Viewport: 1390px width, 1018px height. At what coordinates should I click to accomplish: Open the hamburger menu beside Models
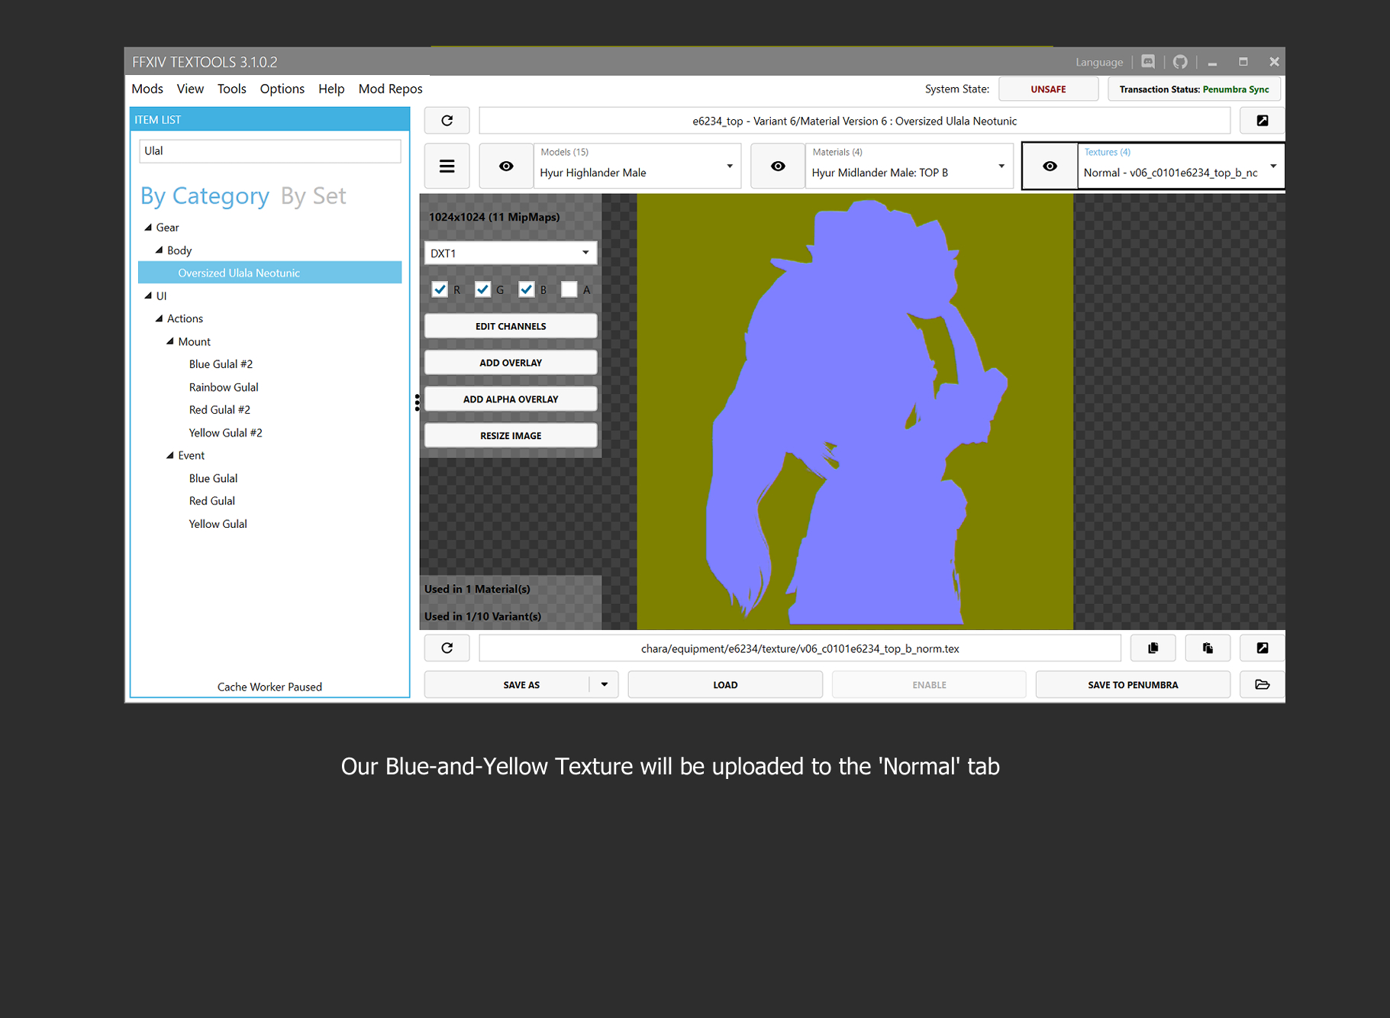(447, 166)
